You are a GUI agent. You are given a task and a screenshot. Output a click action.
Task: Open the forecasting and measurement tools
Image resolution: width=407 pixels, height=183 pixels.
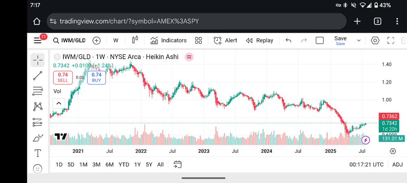point(38,122)
